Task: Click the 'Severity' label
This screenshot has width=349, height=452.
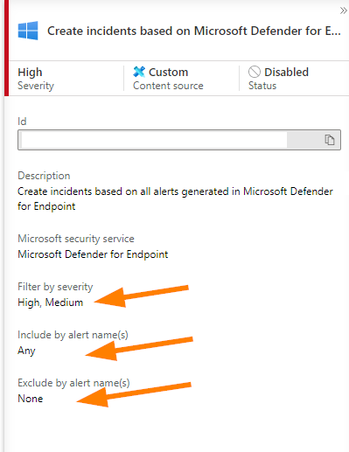Action: pos(36,86)
